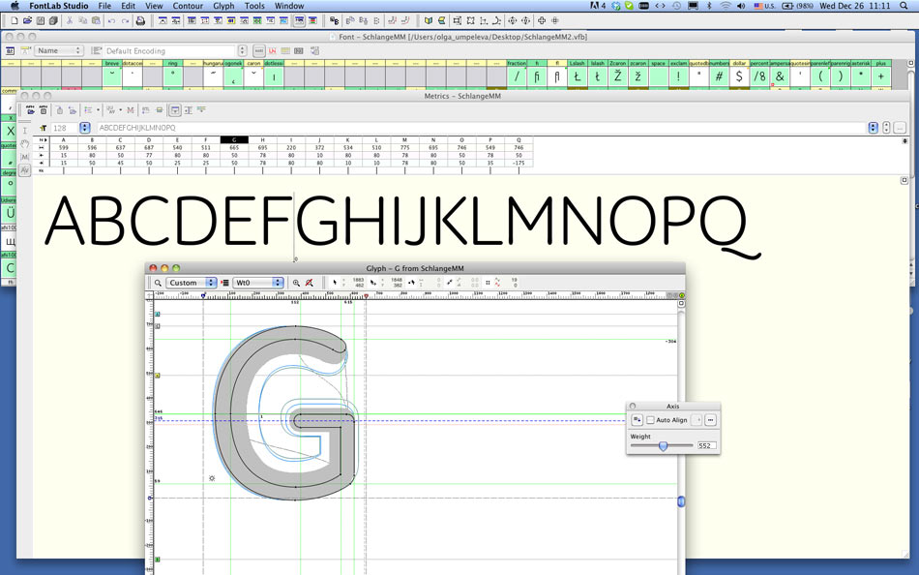Click the red M reset icon in Metrics toolbar

click(x=131, y=110)
